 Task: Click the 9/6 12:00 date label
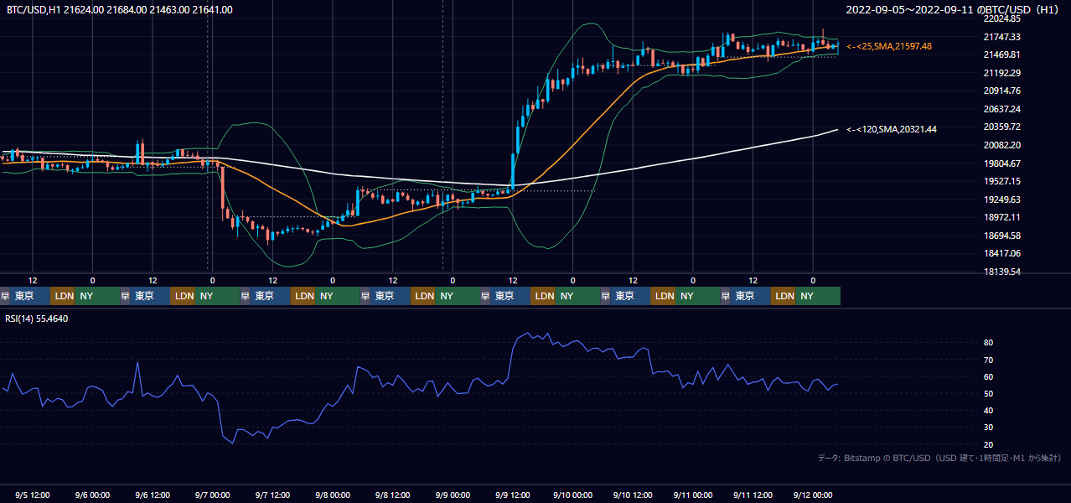153,495
